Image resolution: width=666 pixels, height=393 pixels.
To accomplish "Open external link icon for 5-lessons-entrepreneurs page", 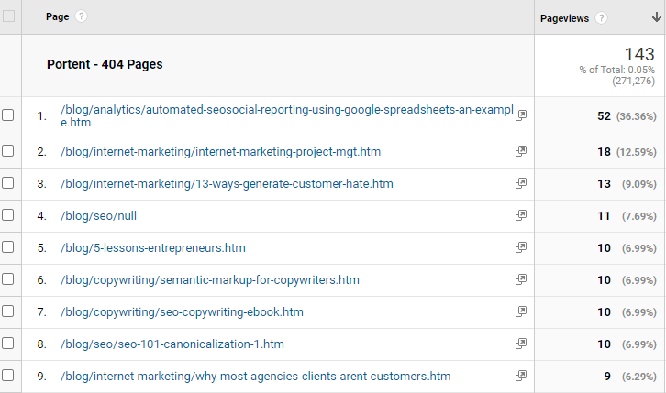I will pyautogui.click(x=521, y=247).
